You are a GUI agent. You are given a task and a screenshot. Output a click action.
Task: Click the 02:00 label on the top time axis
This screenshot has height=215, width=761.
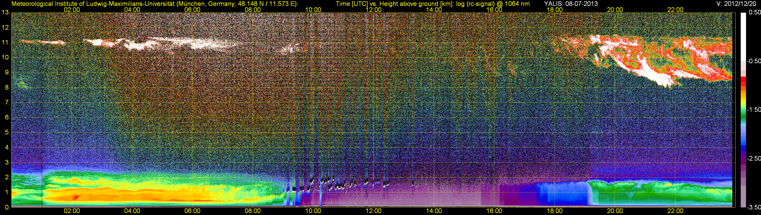tap(72, 10)
